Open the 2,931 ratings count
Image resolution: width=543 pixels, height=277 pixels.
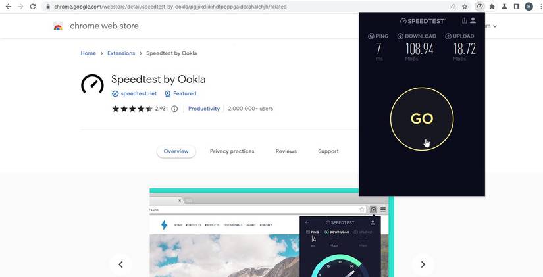tap(161, 109)
